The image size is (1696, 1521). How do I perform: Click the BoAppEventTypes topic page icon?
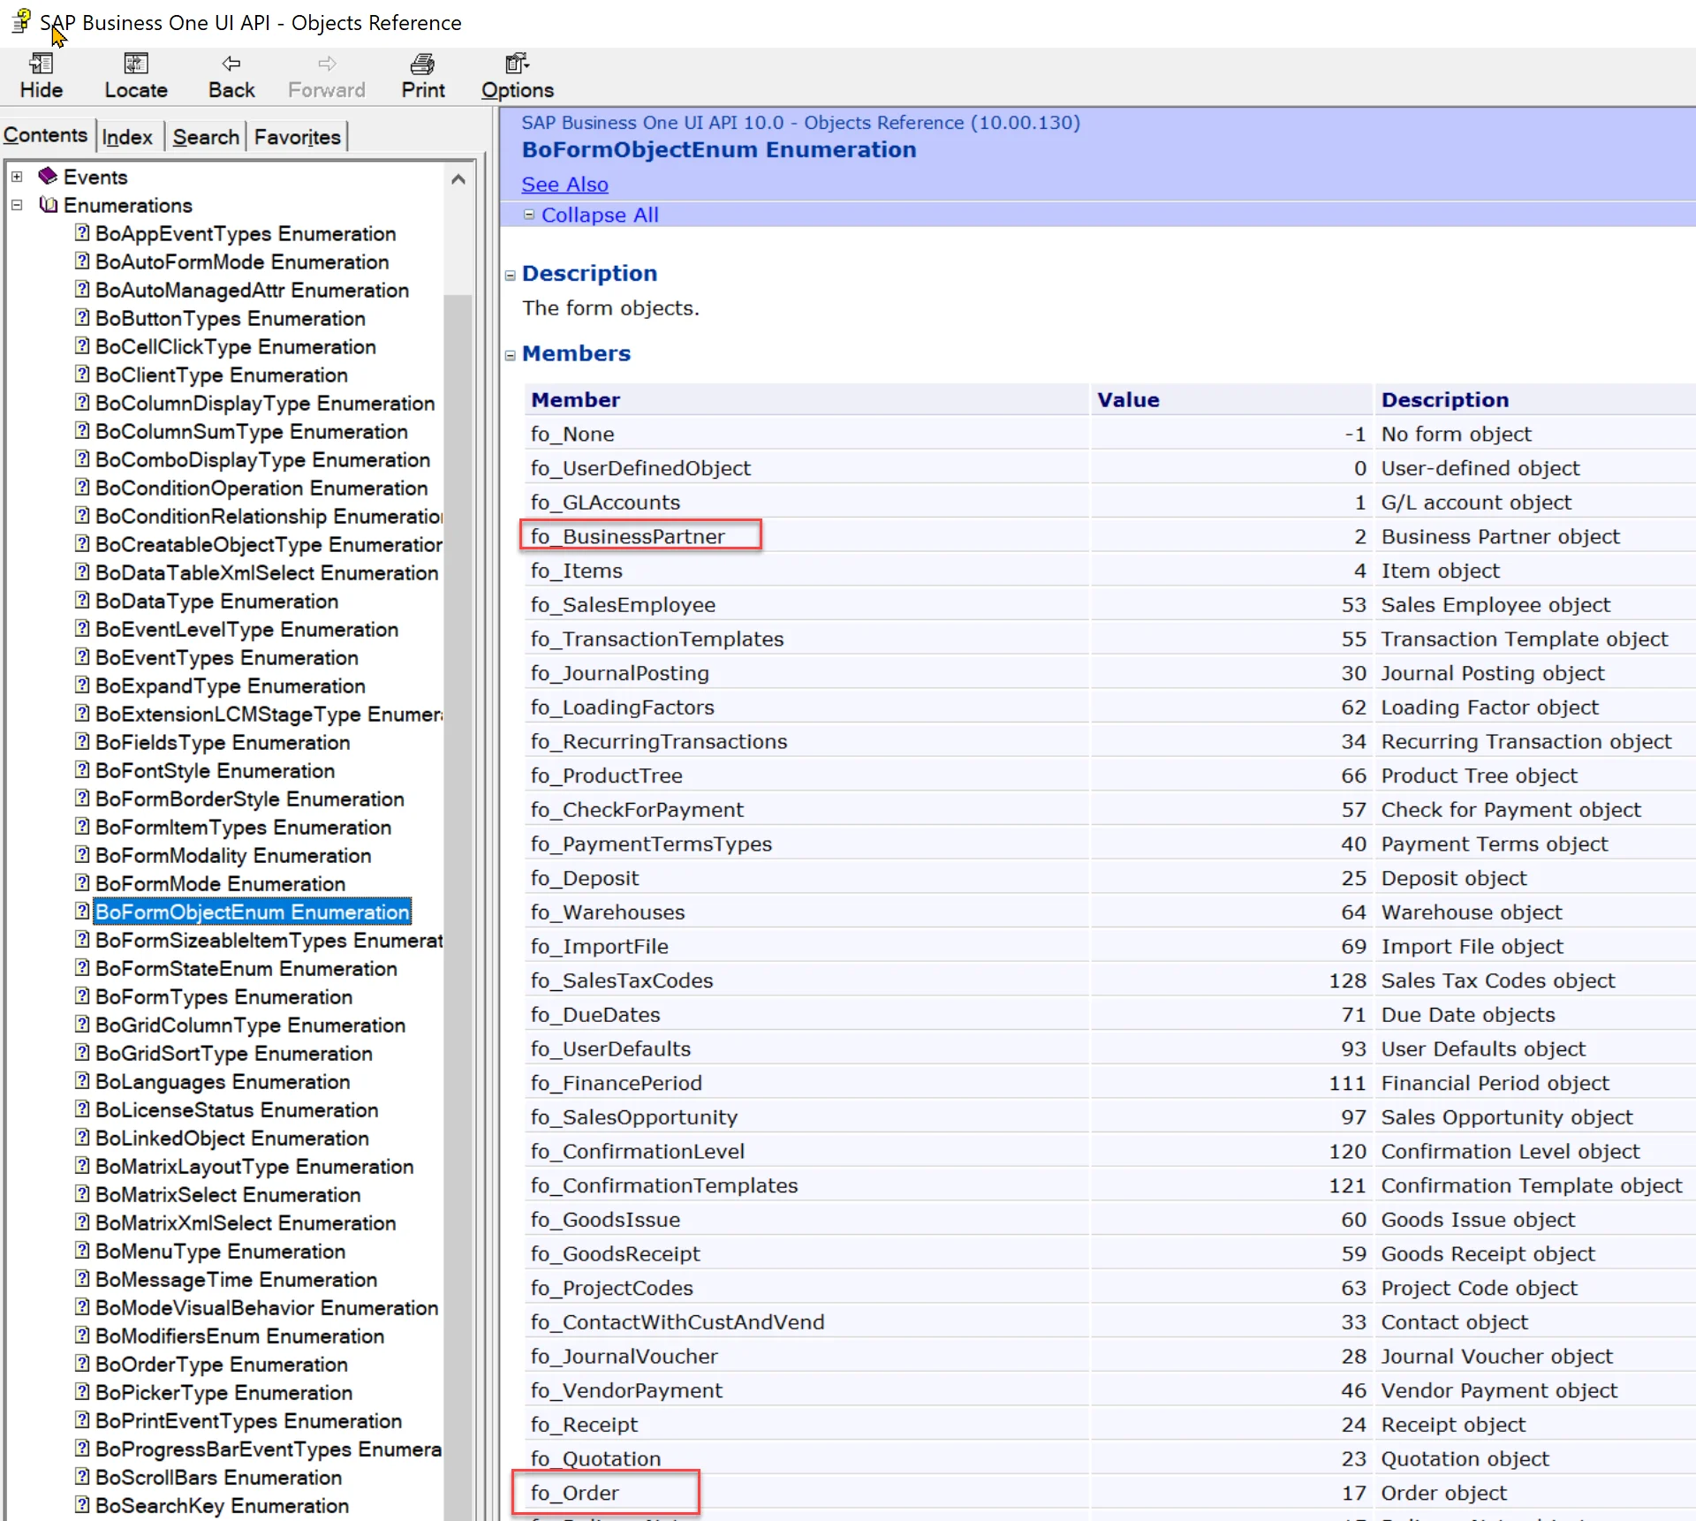pos(82,233)
